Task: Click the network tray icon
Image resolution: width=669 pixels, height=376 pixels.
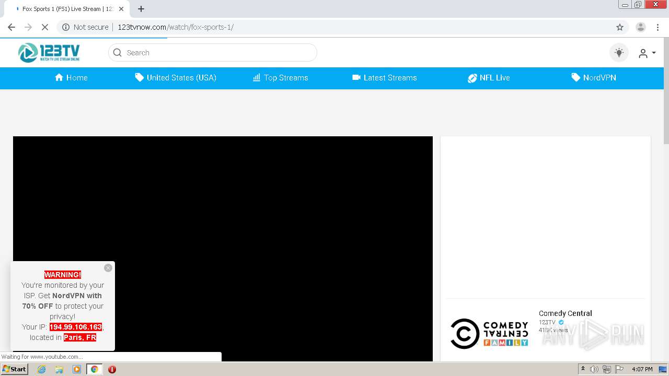Action: pyautogui.click(x=607, y=369)
